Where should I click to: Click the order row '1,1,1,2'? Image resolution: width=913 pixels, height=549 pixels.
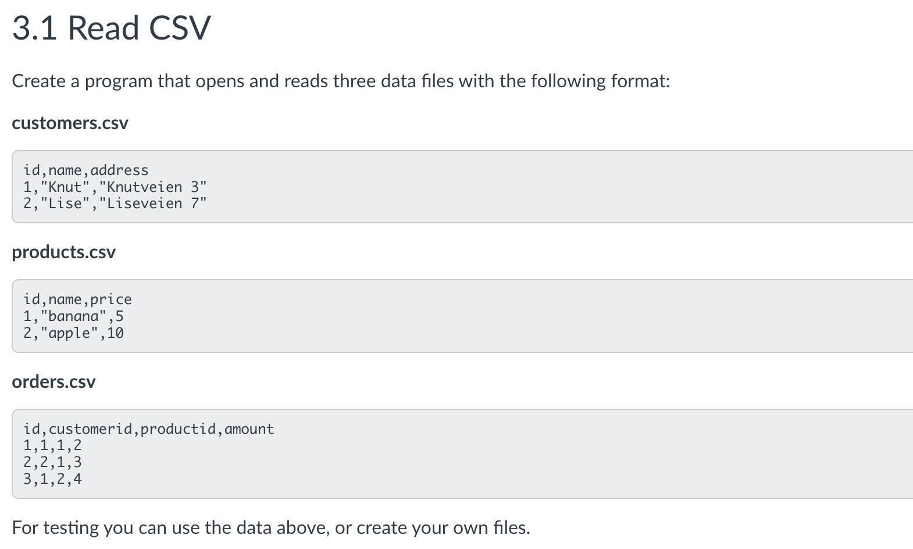[52, 445]
